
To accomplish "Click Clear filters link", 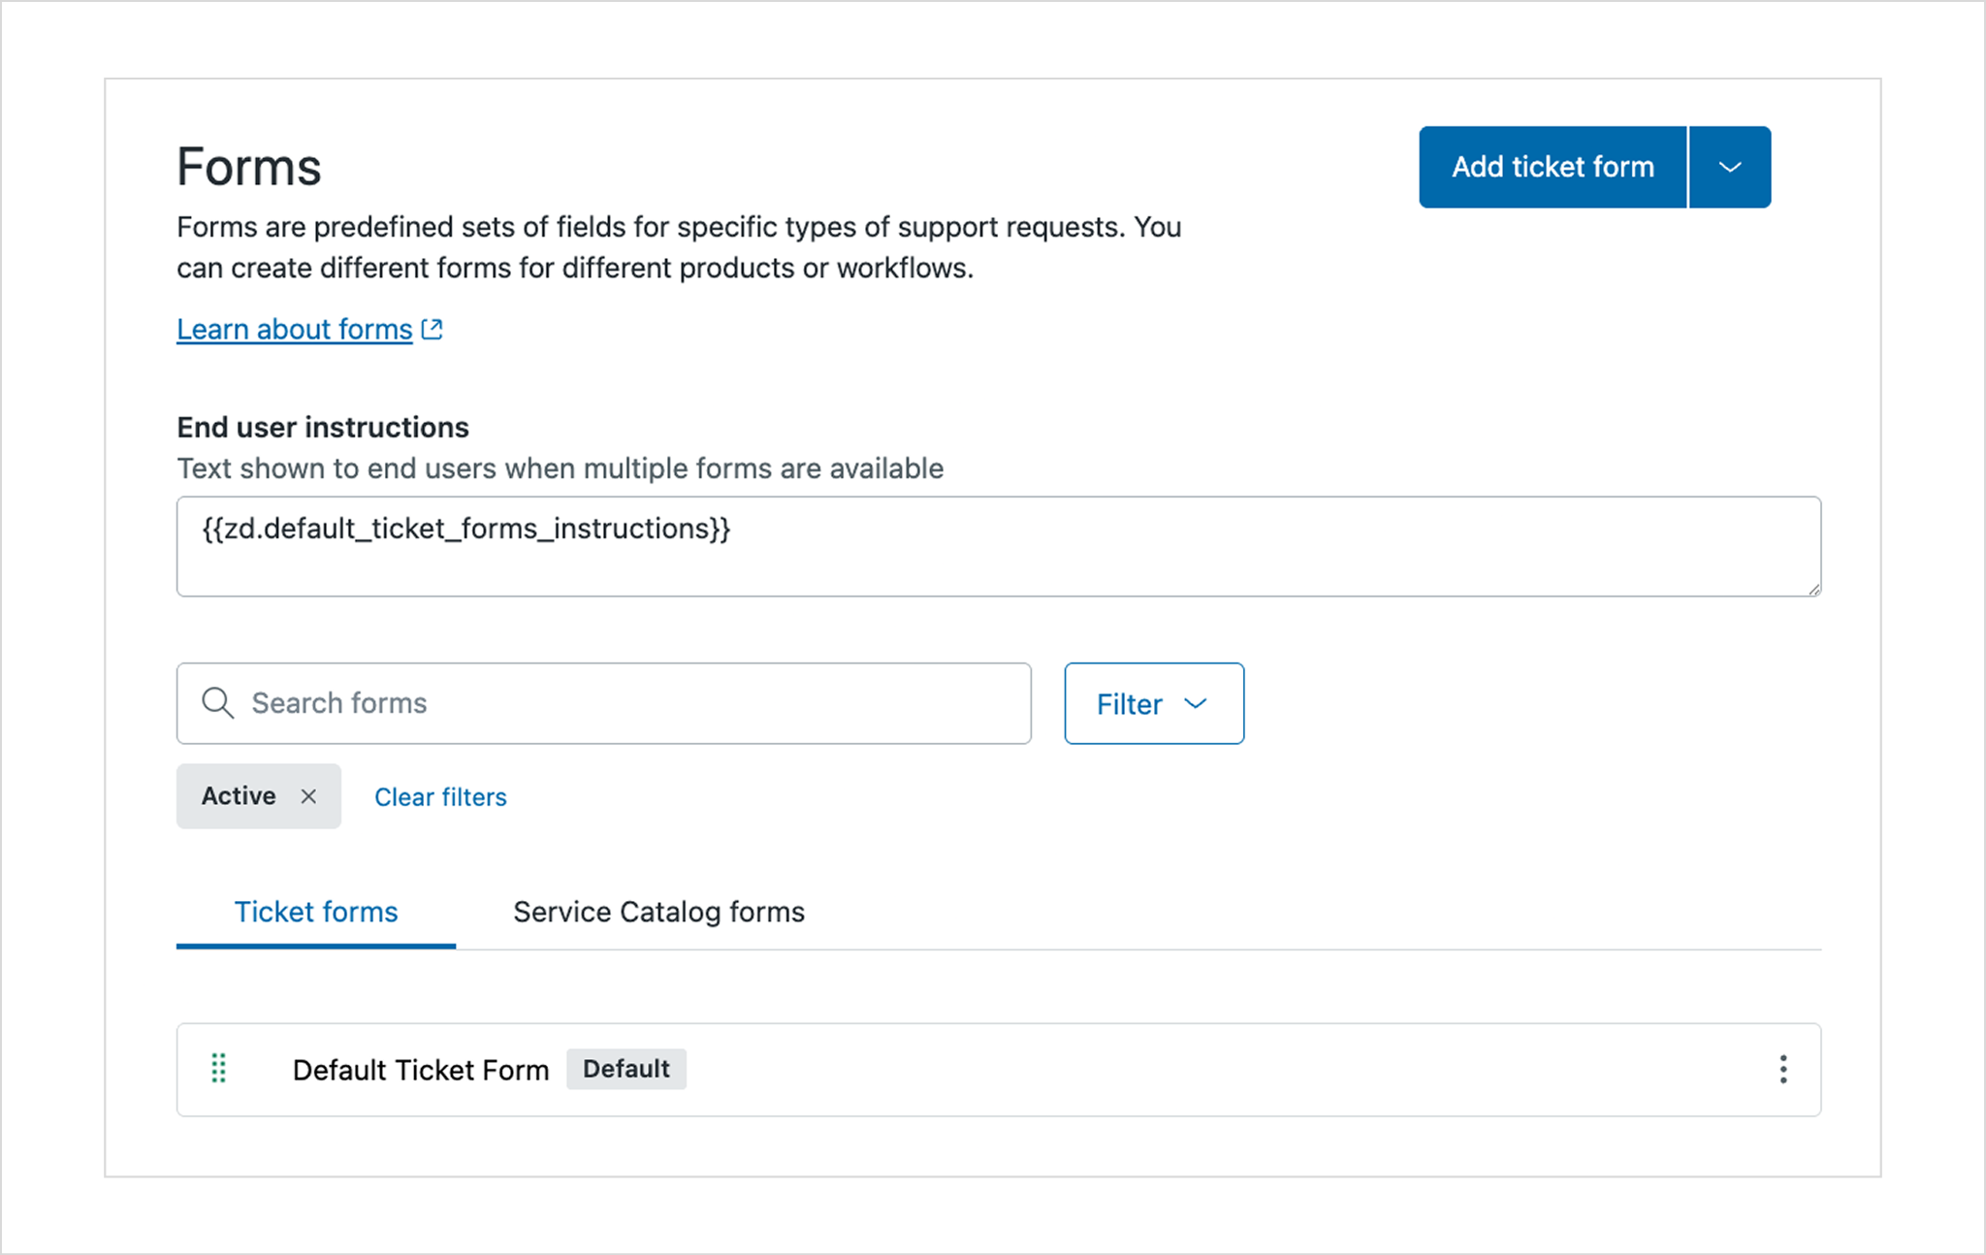I will point(440,797).
